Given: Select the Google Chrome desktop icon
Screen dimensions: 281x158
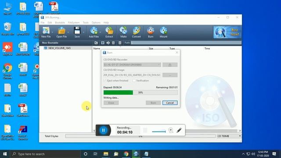Looking at the screenshot, I should (7, 71).
